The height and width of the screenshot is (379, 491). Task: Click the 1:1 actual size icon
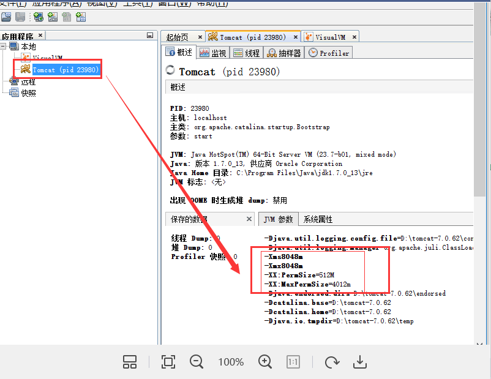click(x=293, y=362)
